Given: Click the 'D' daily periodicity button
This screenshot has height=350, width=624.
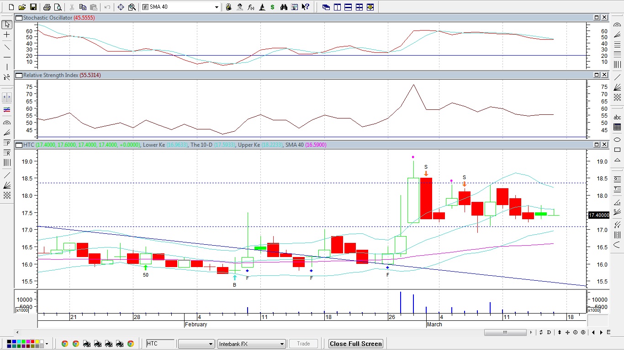Looking at the screenshot, I should pyautogui.click(x=549, y=332).
